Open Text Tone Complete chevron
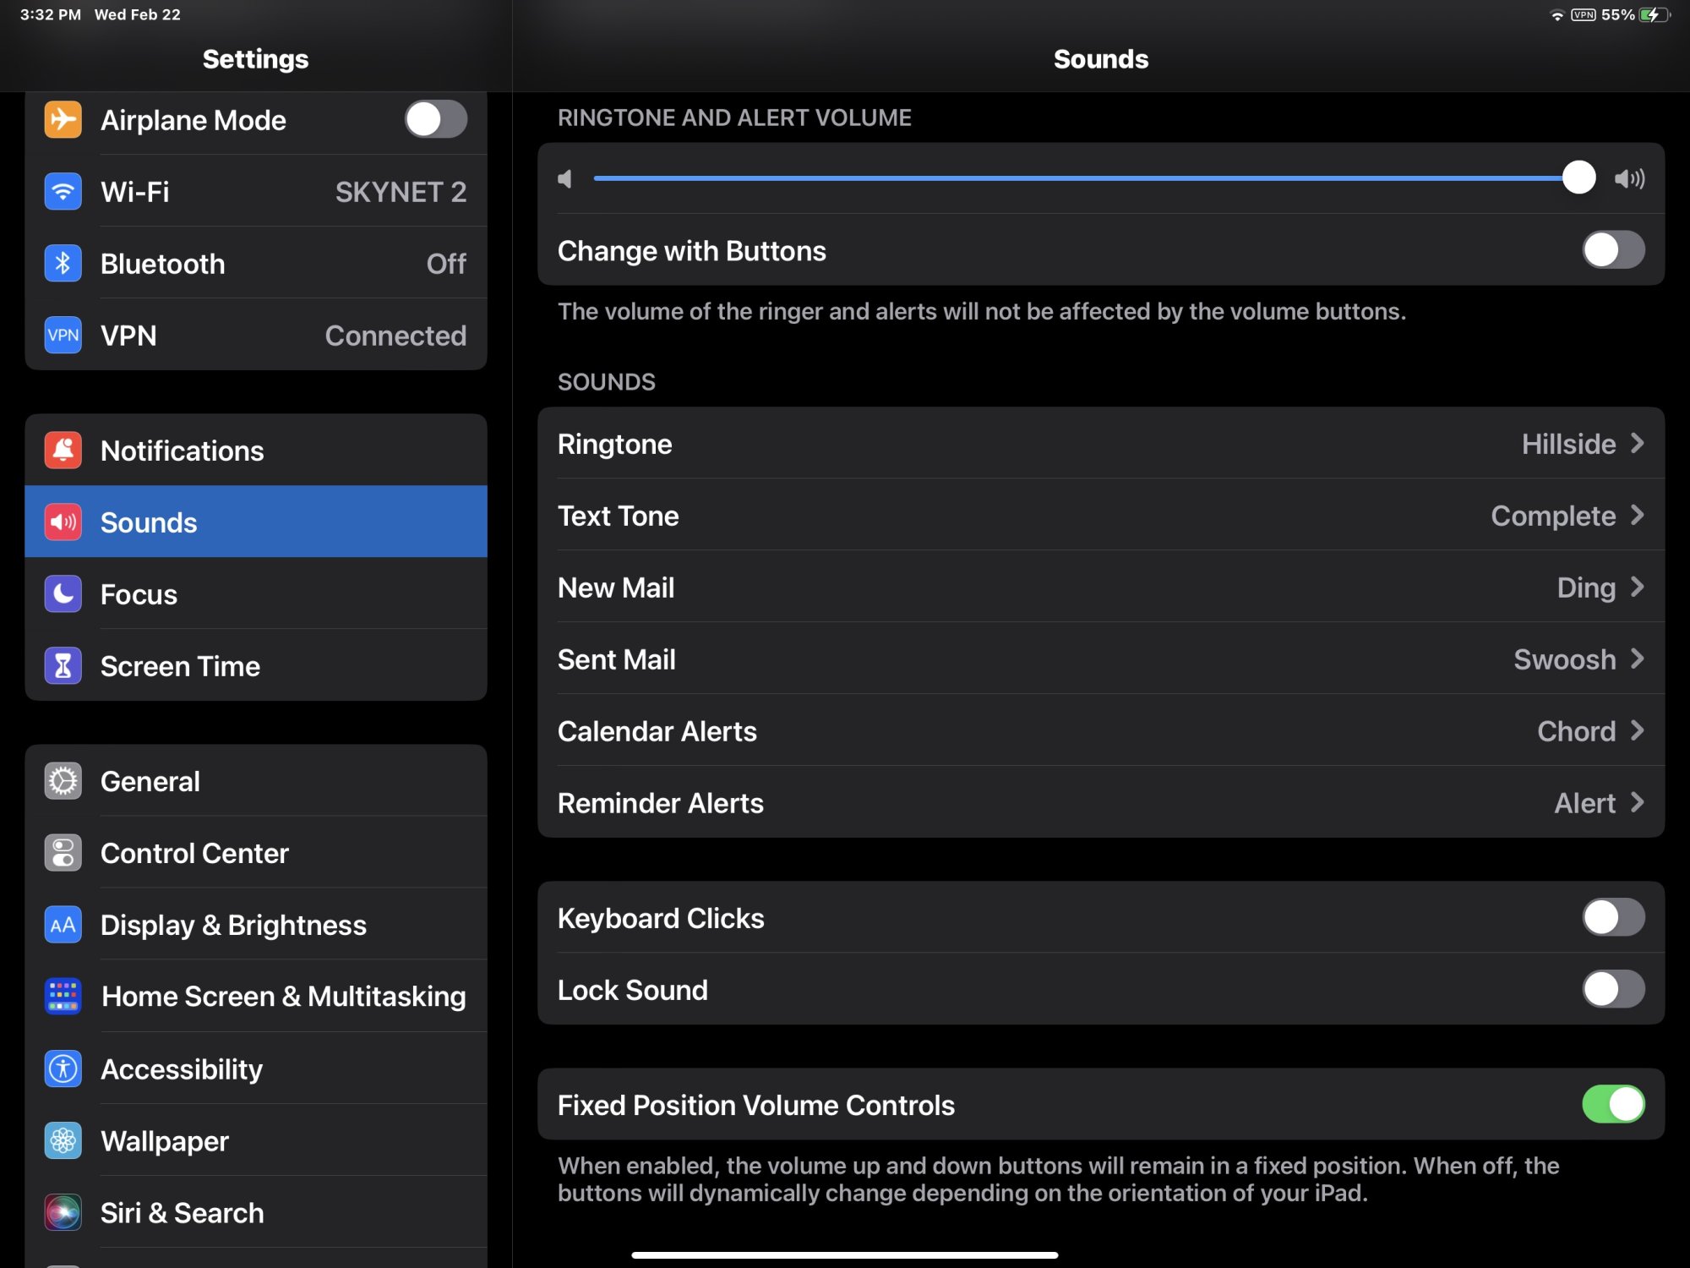Viewport: 1690px width, 1268px height. [1637, 516]
